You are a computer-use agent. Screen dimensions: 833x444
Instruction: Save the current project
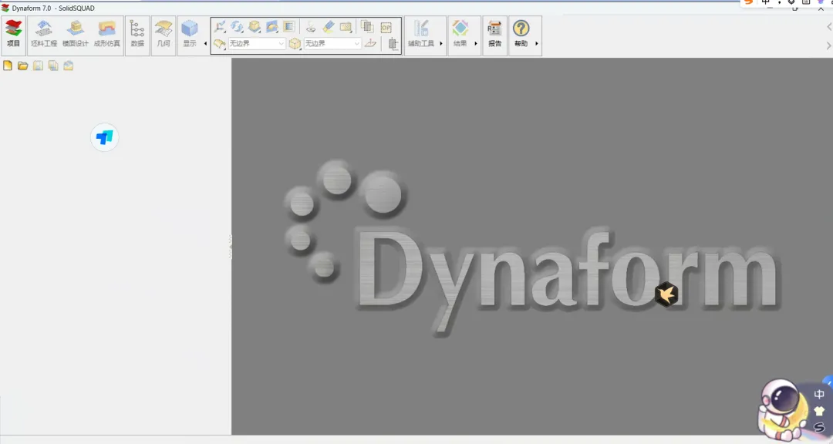tap(38, 66)
